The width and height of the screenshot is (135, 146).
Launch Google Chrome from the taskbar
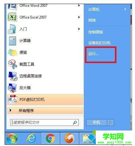[x=50, y=138]
